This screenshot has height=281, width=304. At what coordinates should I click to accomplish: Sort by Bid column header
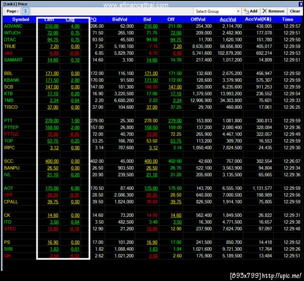(147, 19)
